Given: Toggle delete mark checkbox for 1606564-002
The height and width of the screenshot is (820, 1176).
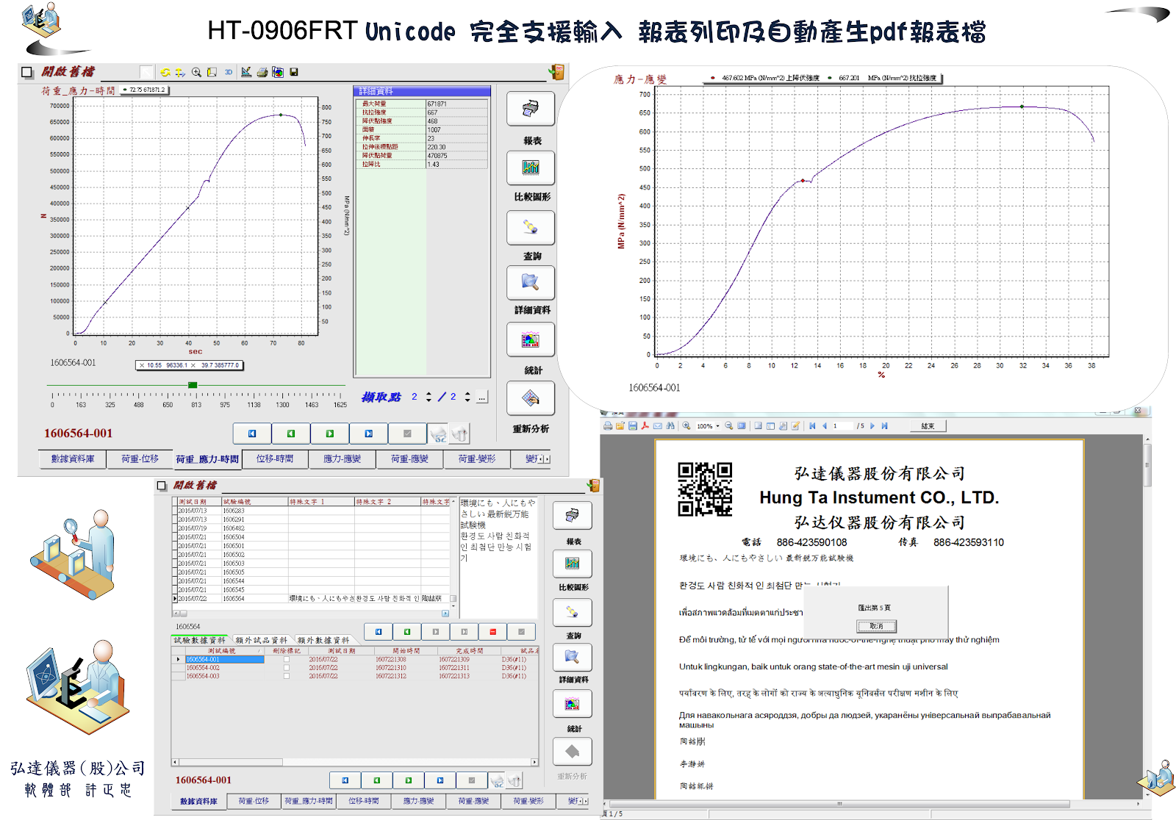Looking at the screenshot, I should (287, 668).
